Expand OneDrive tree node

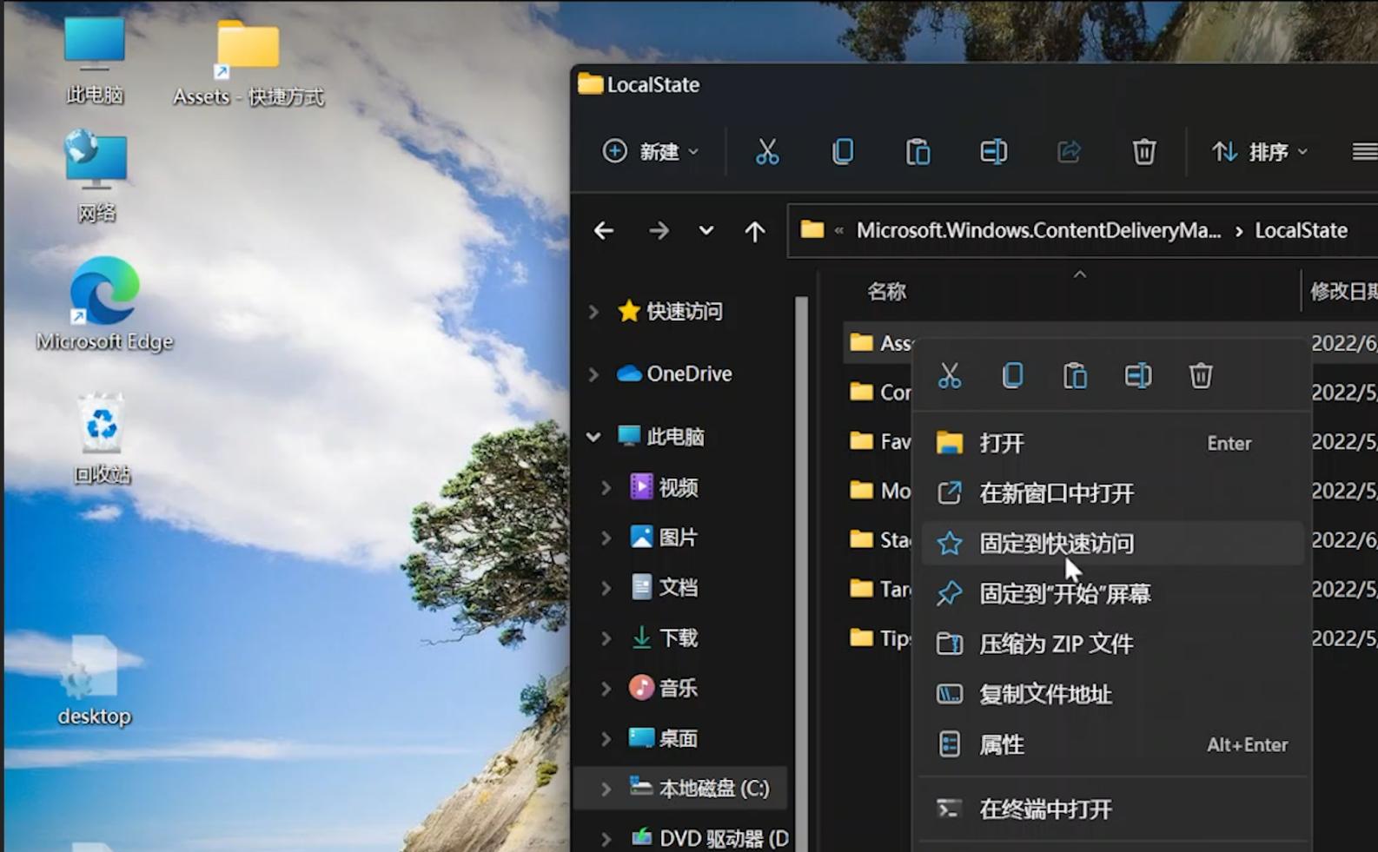tap(594, 374)
